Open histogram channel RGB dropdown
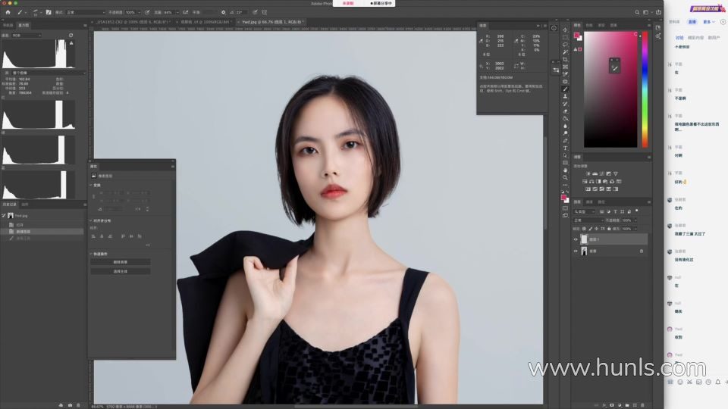This screenshot has height=409, width=728. coord(26,36)
